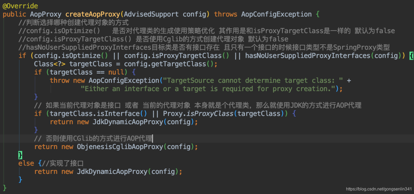The image size is (414, 194).
Task: Click the "TargetSource cannot determine target class: " string
Action: pyautogui.click(x=253, y=81)
